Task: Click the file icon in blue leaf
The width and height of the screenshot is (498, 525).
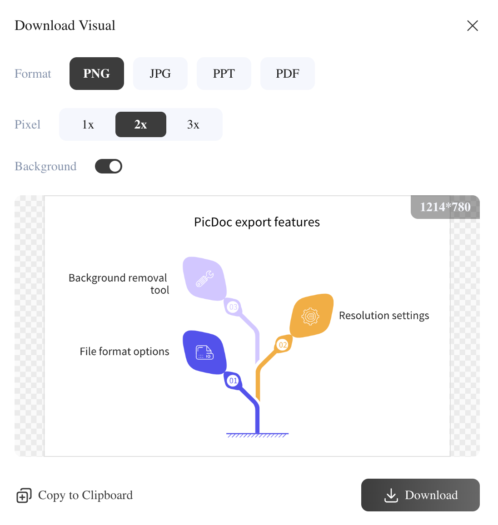Action: pos(204,352)
